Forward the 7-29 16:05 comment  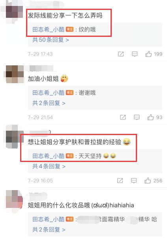coord(120,181)
